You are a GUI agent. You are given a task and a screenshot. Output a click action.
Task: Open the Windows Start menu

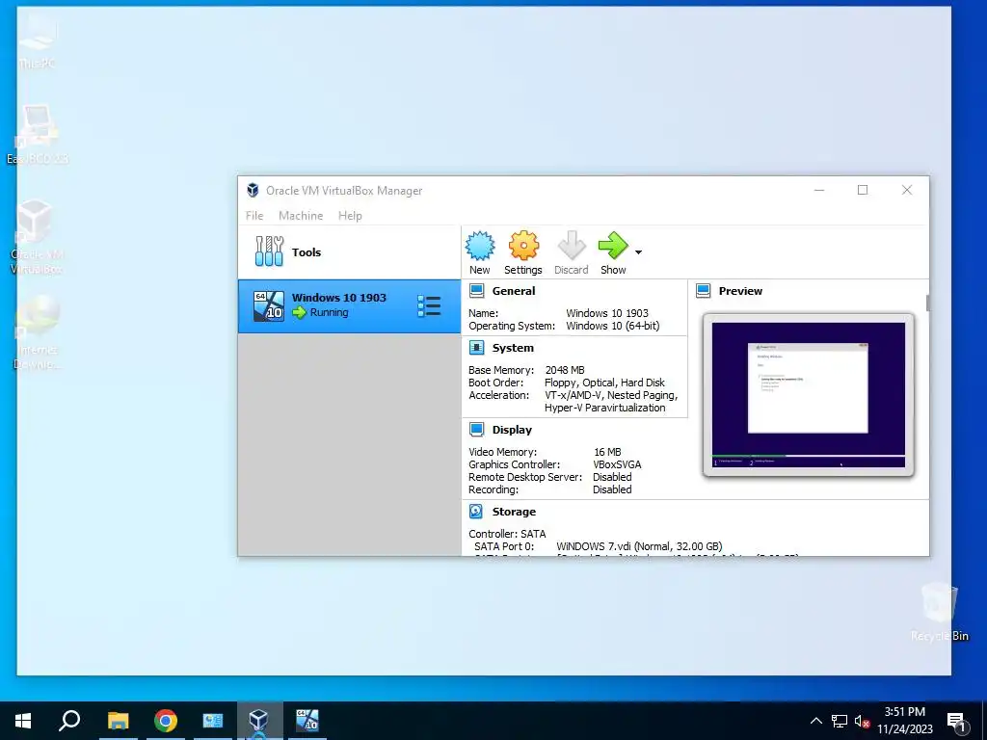pos(23,721)
